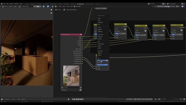Click alpha icon beside first Multiply blend dropdown
This screenshot has height=105, width=186.
[164, 31]
